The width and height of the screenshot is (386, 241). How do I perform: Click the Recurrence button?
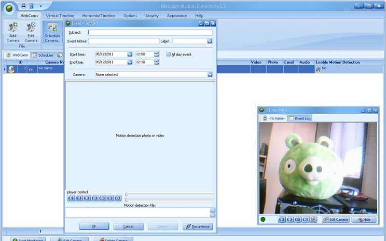(198, 226)
